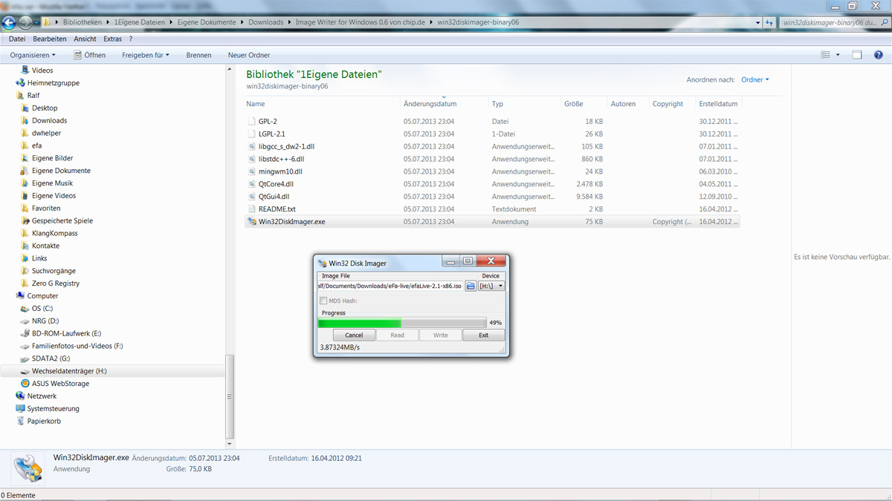Click the Neuer Ordner button
Viewport: 892px width, 501px height.
[251, 54]
